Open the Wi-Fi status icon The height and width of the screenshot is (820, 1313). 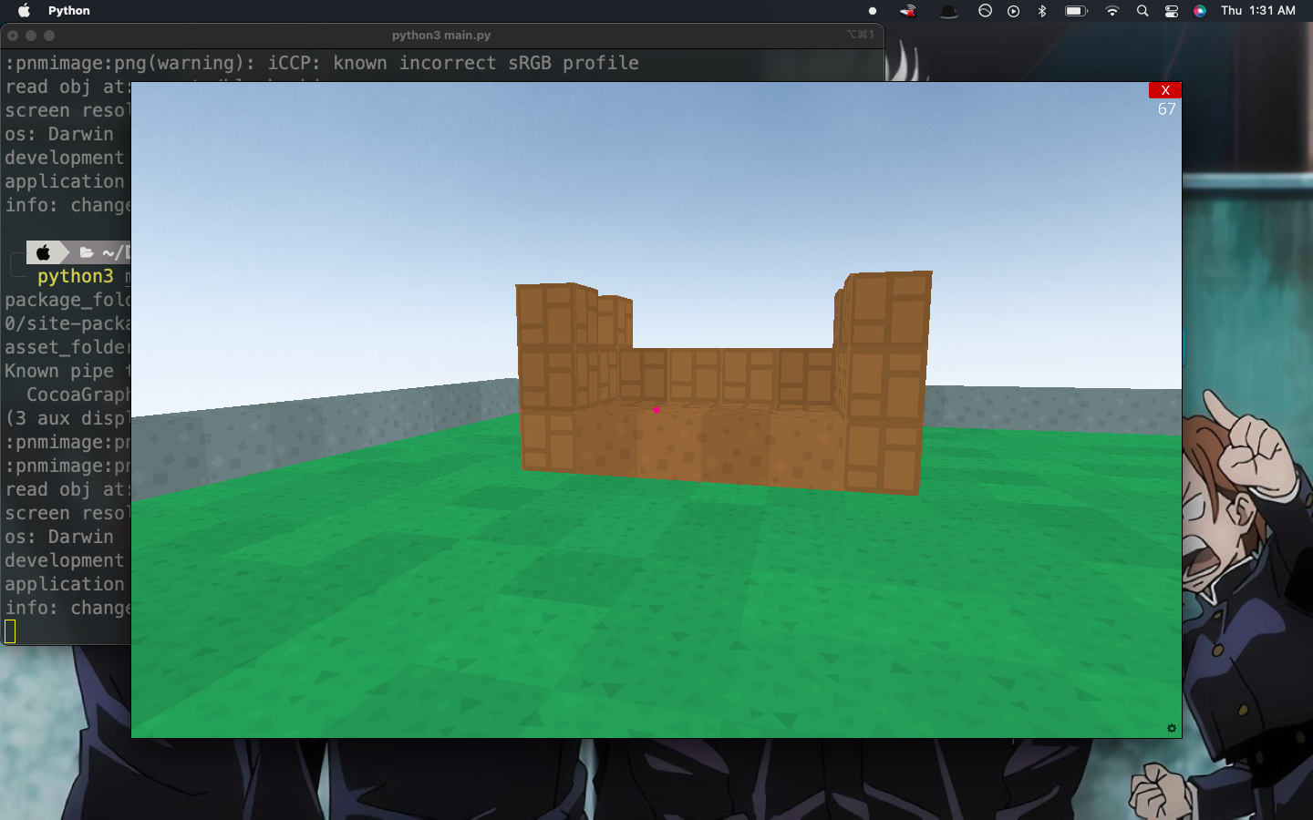tap(1112, 11)
